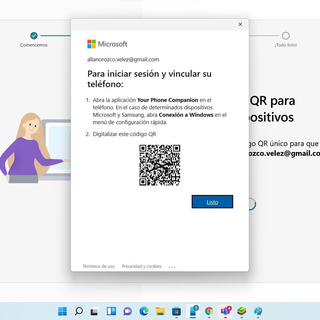Click the loading spinner behind the dialog

pyautogui.click(x=252, y=204)
